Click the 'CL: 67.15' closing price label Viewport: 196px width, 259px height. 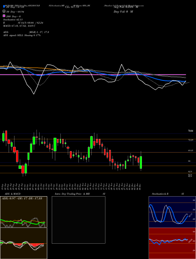click(72, 7)
